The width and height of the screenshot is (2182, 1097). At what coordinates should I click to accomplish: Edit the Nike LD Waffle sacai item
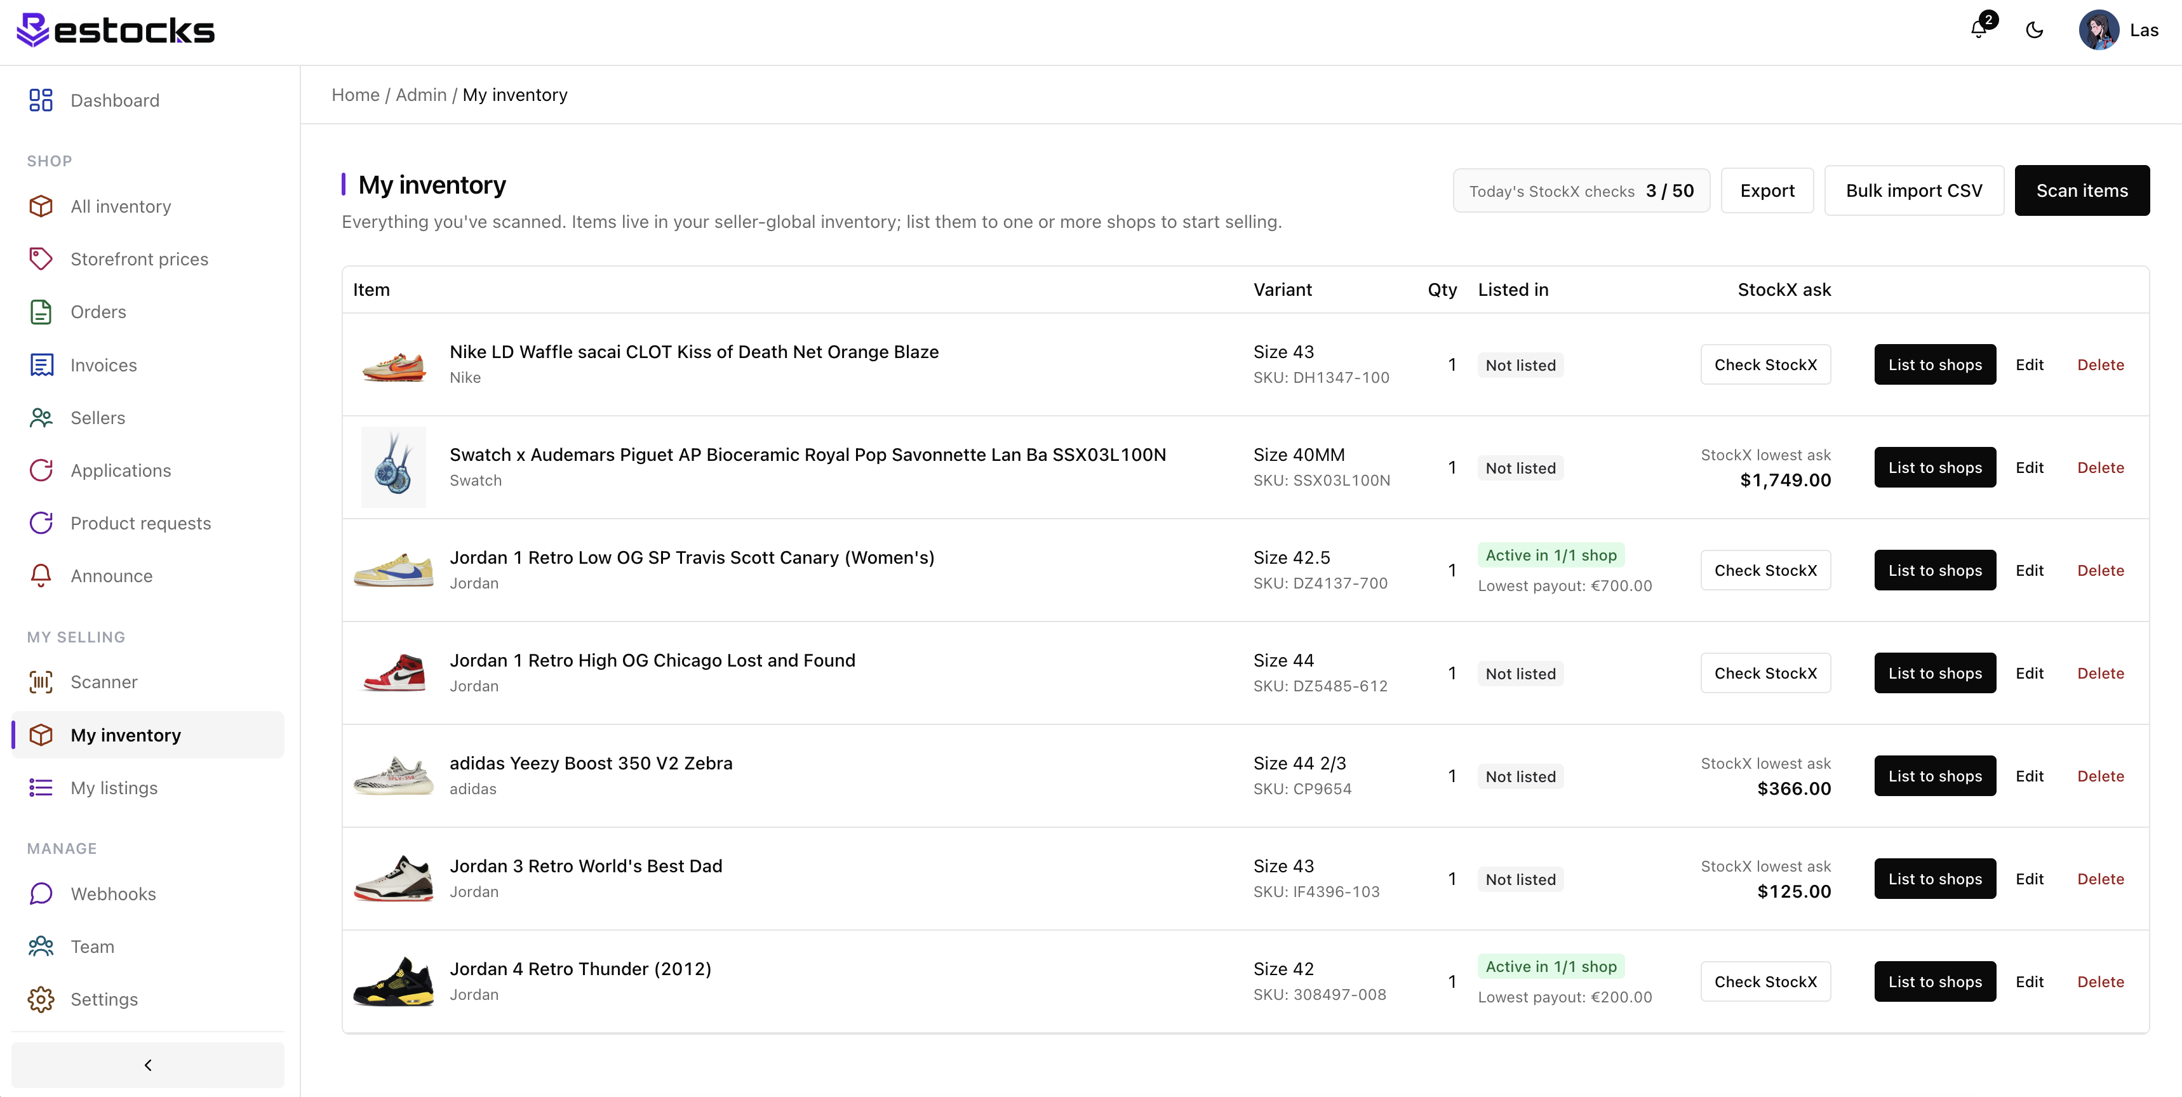pos(2029,364)
